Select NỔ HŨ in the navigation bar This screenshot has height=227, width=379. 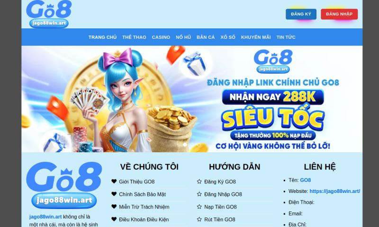183,37
